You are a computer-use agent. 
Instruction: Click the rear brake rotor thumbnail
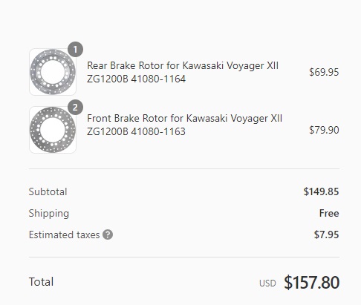(53, 72)
